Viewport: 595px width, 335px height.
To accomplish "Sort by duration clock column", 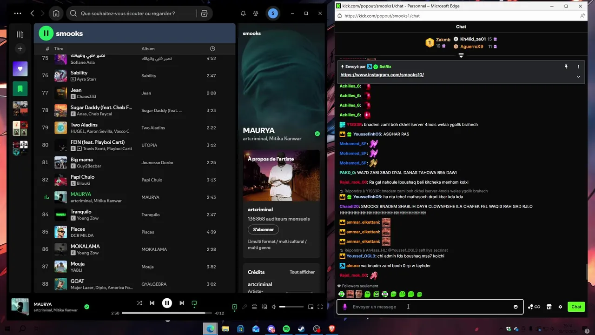I will click(x=212, y=49).
